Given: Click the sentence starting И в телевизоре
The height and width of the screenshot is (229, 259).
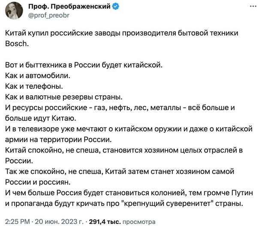Looking at the screenshot, I should 129,134.
